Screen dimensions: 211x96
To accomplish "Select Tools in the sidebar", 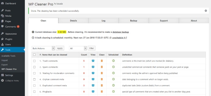I will 12,50.
